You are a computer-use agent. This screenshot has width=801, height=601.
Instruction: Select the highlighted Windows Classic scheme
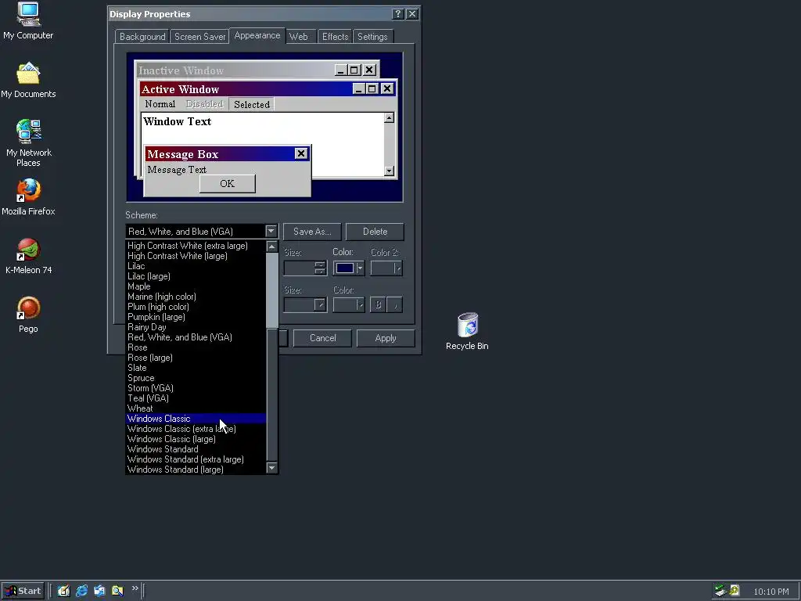[196, 419]
